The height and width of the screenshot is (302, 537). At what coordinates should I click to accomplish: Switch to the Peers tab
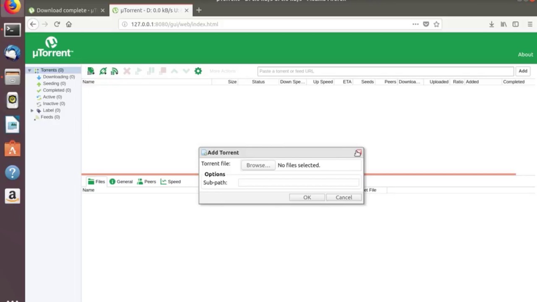[146, 182]
